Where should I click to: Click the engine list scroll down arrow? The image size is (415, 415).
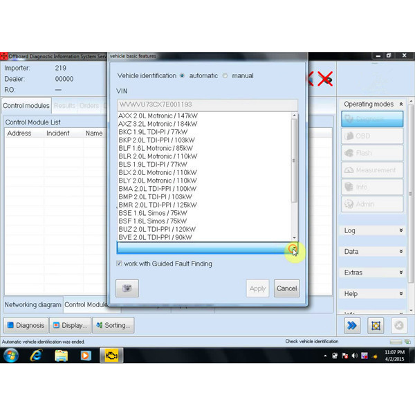point(294,238)
